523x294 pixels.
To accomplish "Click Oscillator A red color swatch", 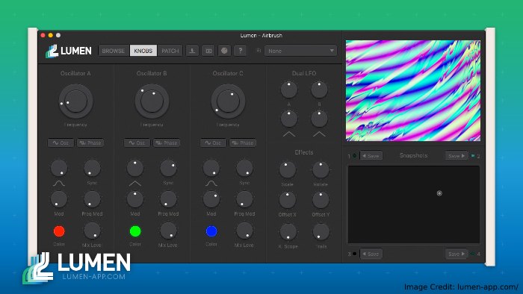I will tap(59, 231).
